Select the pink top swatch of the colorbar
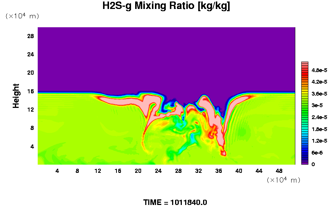This screenshot has height=224, width=336. click(x=305, y=64)
